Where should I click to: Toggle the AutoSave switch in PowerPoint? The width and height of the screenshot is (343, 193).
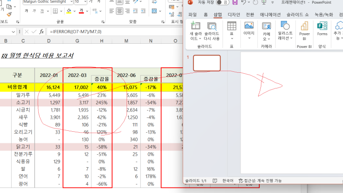tap(223, 2)
